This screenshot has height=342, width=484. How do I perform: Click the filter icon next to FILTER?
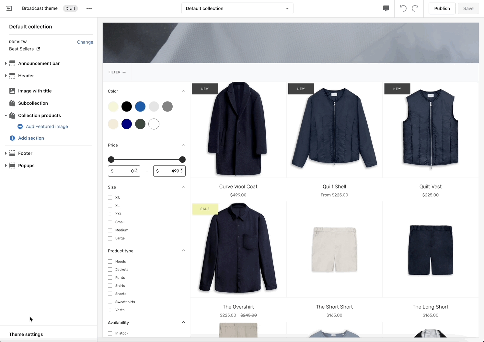tap(124, 72)
